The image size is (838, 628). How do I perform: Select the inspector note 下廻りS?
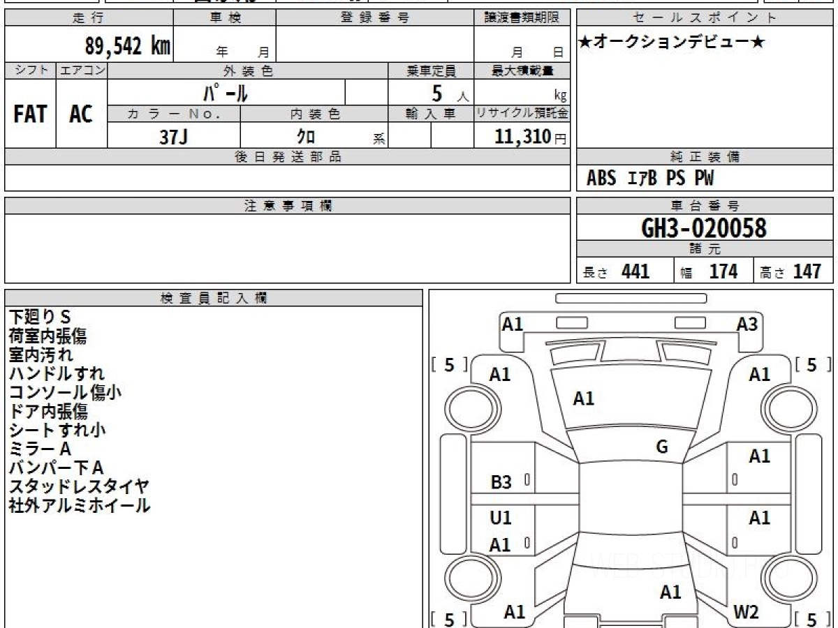tap(41, 317)
